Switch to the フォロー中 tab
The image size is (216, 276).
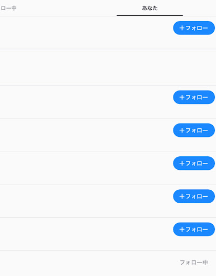[9, 8]
